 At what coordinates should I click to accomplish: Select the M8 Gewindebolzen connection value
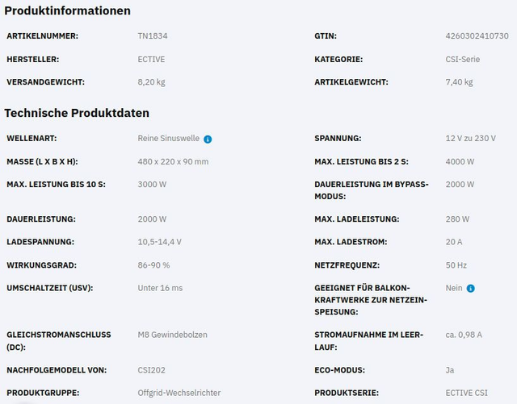pyautogui.click(x=171, y=335)
